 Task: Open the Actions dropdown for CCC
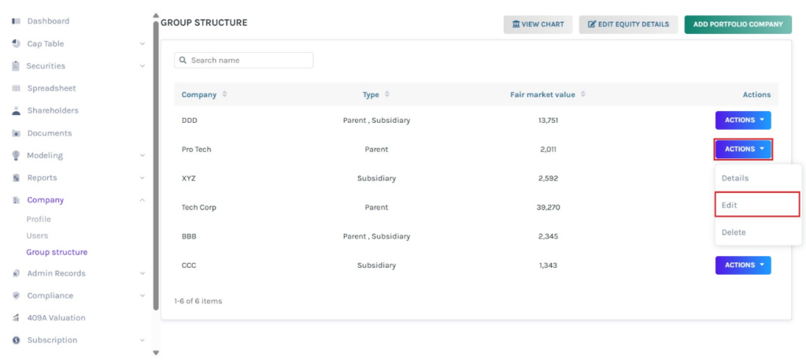click(742, 265)
